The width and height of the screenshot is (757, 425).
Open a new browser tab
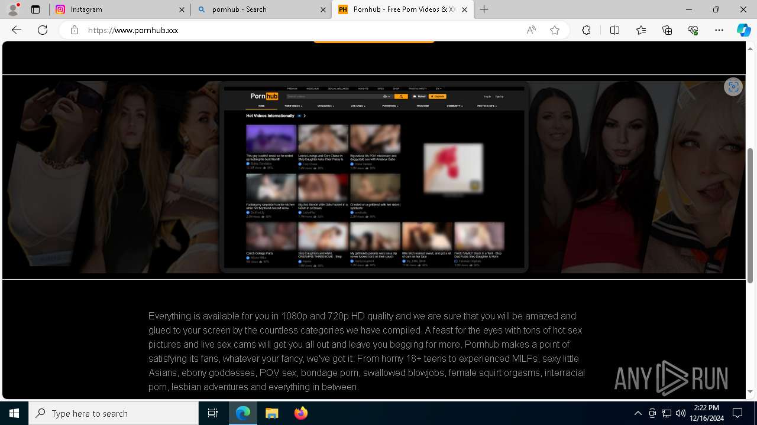coord(484,9)
